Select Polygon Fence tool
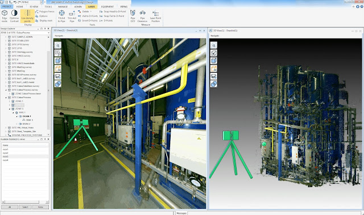Screen dimensions: 364x215 tap(45, 11)
